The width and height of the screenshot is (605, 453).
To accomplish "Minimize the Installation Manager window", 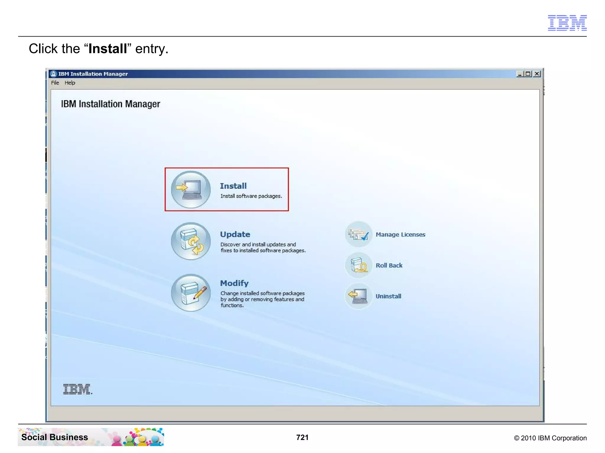I will coord(520,74).
